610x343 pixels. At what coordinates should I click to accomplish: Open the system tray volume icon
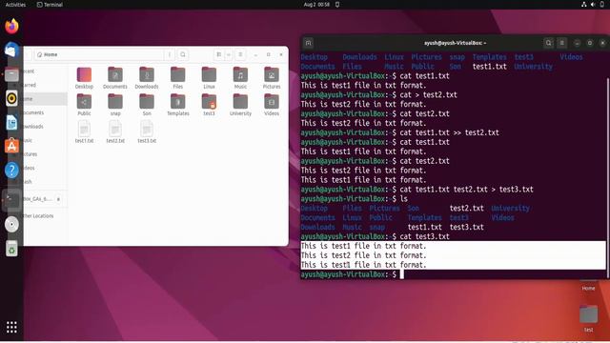593,5
